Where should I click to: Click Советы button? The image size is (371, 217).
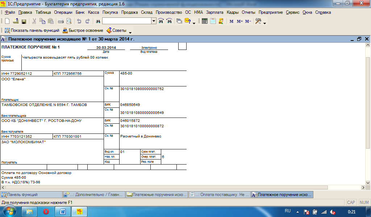[116, 30]
